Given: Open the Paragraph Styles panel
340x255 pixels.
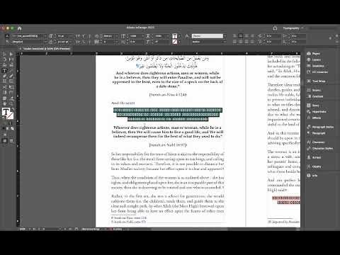Looking at the screenshot, I should coord(320,127).
